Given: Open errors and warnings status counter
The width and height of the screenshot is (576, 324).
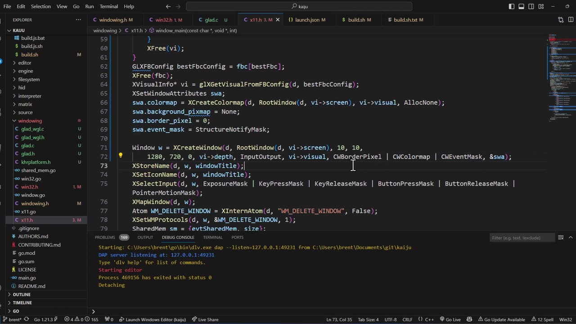Looking at the screenshot, I should [81, 319].
